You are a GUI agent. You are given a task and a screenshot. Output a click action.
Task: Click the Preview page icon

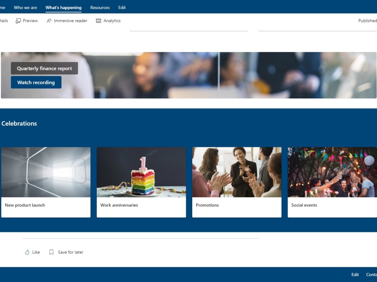pos(18,21)
